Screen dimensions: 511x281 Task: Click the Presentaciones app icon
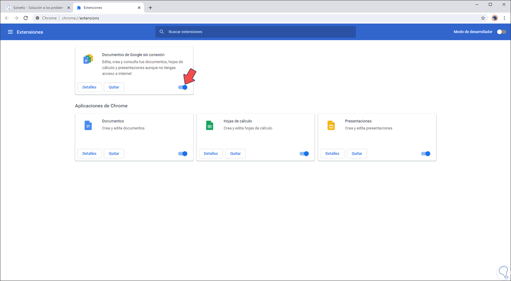click(331, 125)
